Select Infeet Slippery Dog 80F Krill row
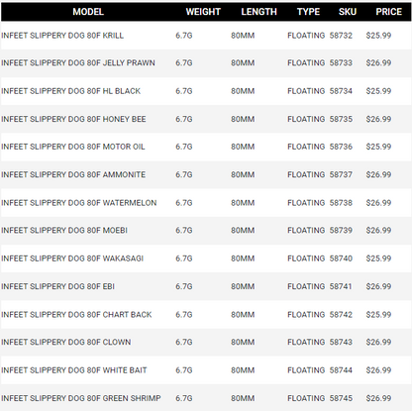 (206, 36)
